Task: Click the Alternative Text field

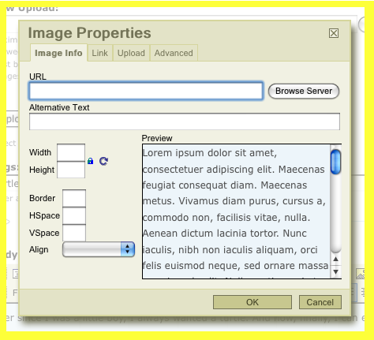Action: click(185, 121)
